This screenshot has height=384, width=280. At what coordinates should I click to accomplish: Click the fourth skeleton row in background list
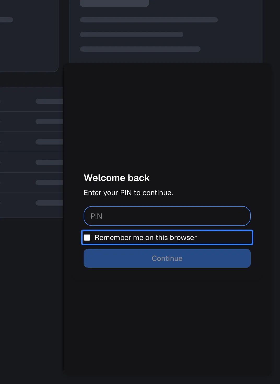click(31, 162)
